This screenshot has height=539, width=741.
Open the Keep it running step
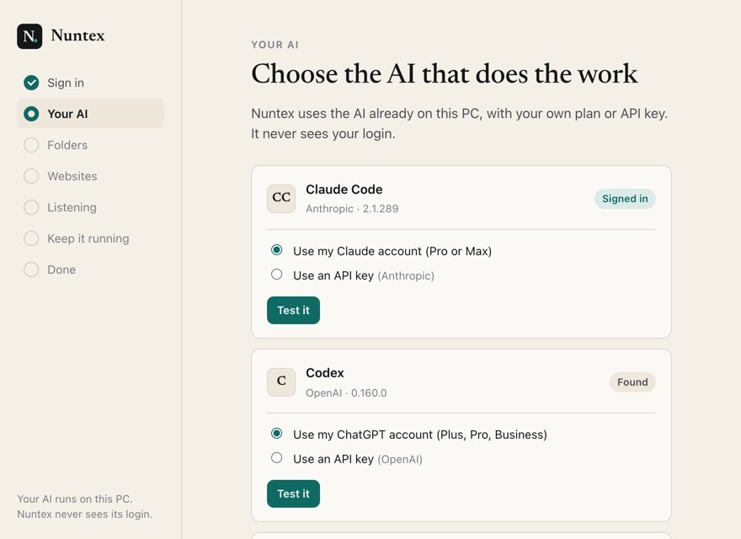click(x=91, y=239)
